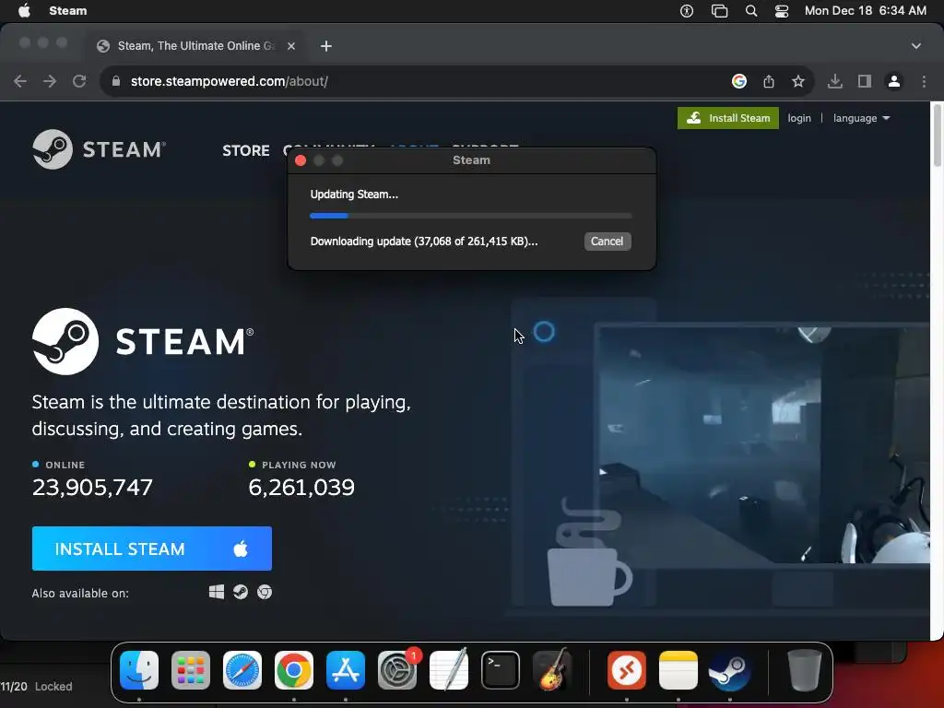The width and height of the screenshot is (944, 708).
Task: Click the accessibility icon in the menu bar
Action: point(687,11)
